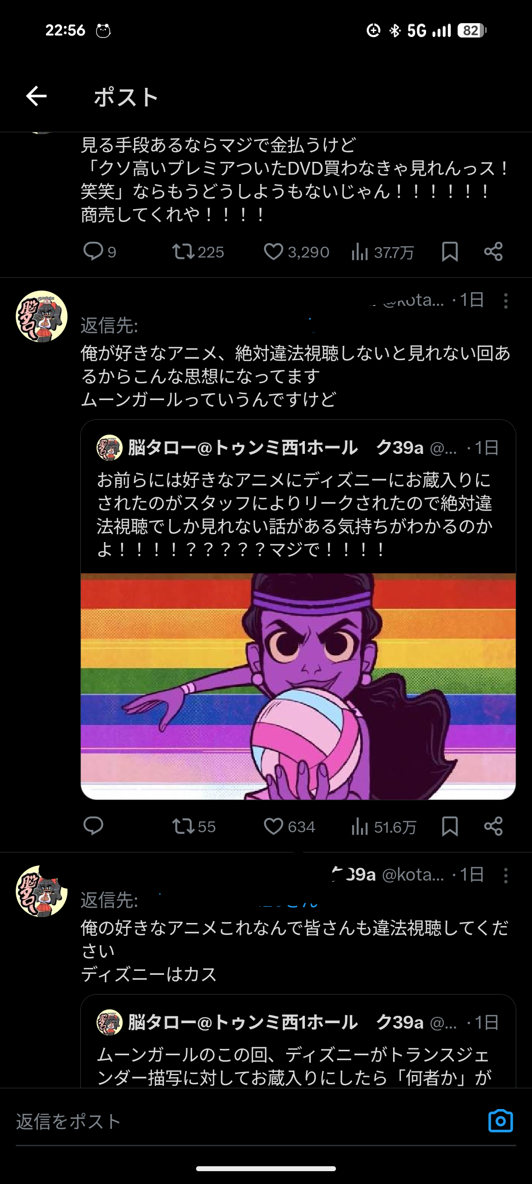Image resolution: width=532 pixels, height=1184 pixels.
Task: Repost the post with 55 reposts
Action: tap(183, 826)
